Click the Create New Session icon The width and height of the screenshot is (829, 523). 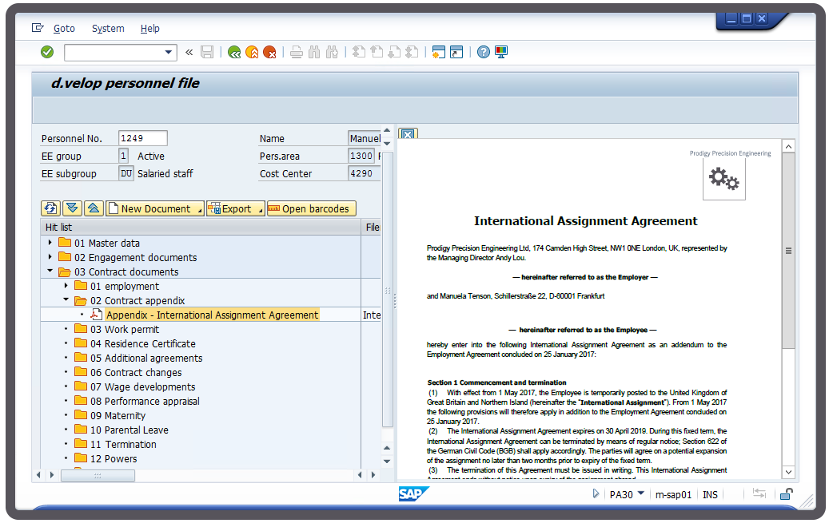coord(439,52)
